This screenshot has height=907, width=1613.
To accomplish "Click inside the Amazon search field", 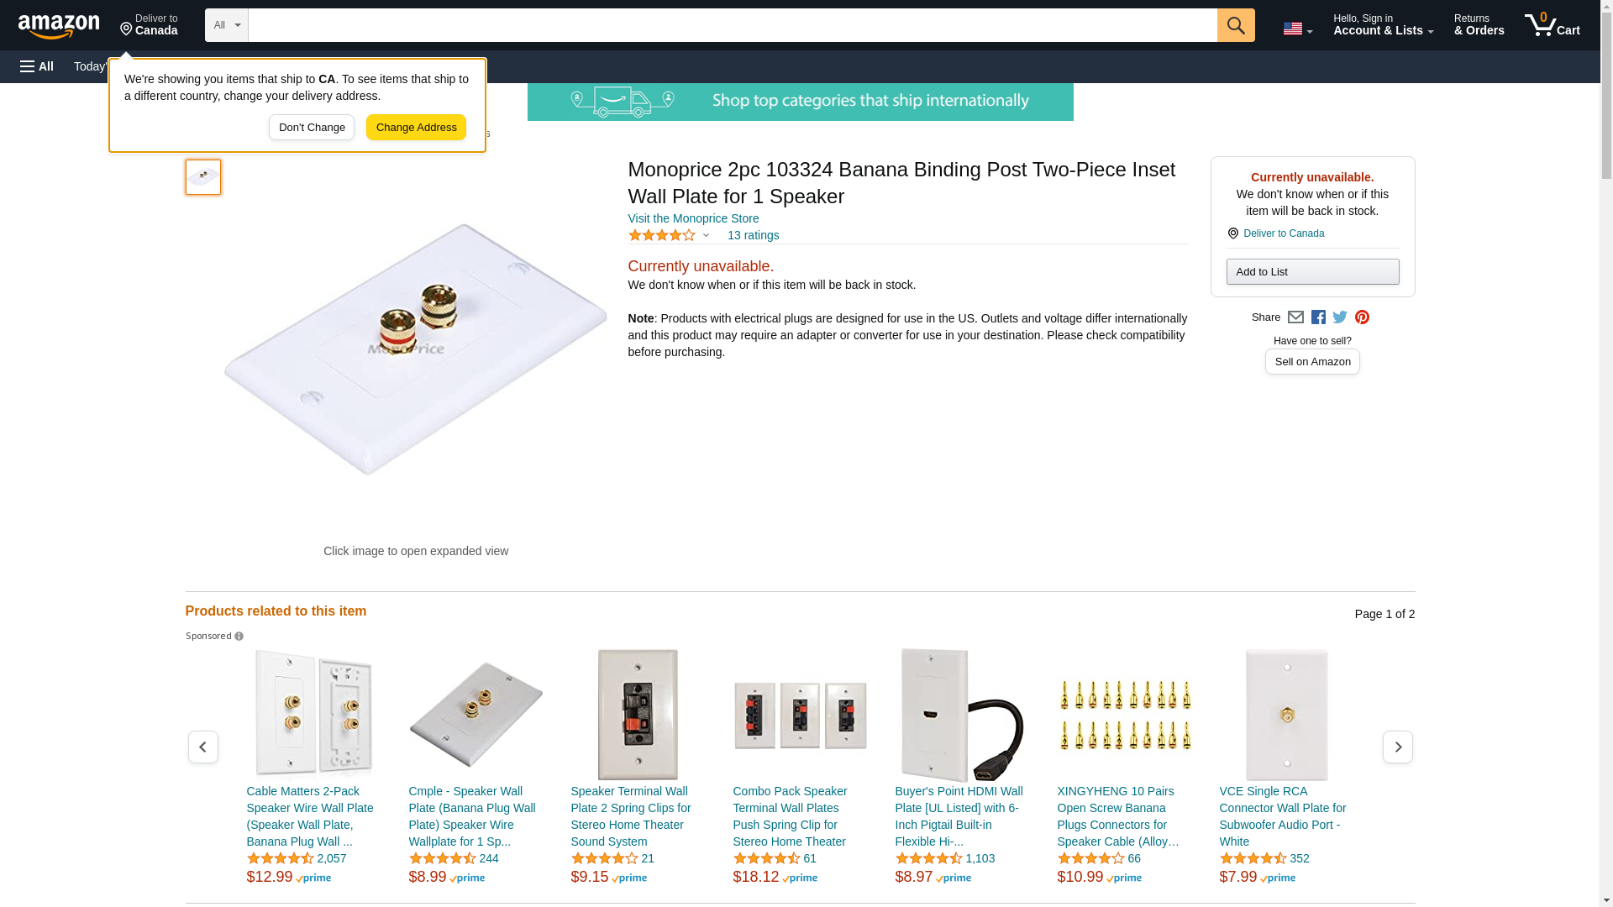I will [733, 25].
